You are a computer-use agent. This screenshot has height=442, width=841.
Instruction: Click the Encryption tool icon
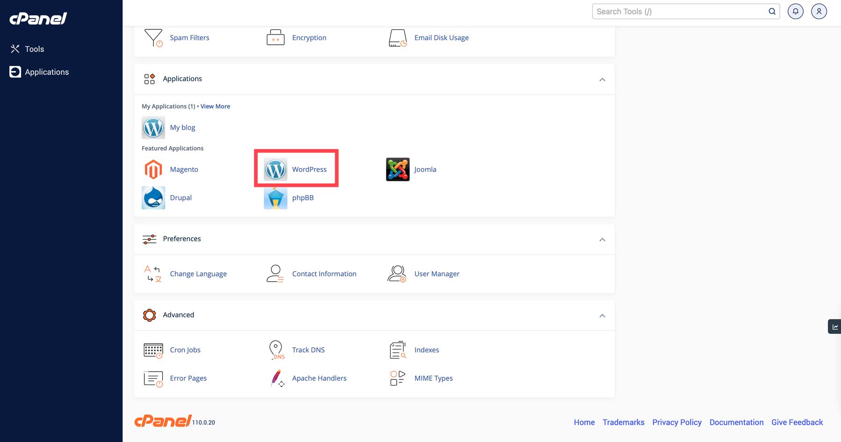coord(275,37)
